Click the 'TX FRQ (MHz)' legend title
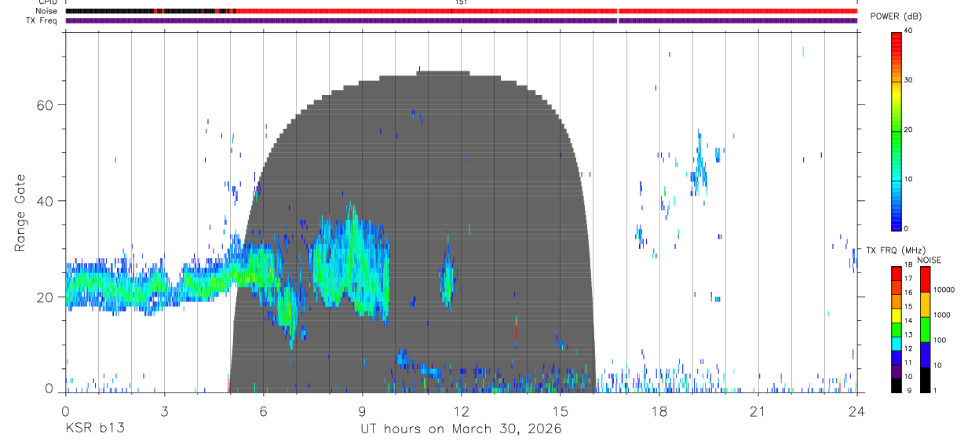The height and width of the screenshot is (445, 964). coord(895,250)
